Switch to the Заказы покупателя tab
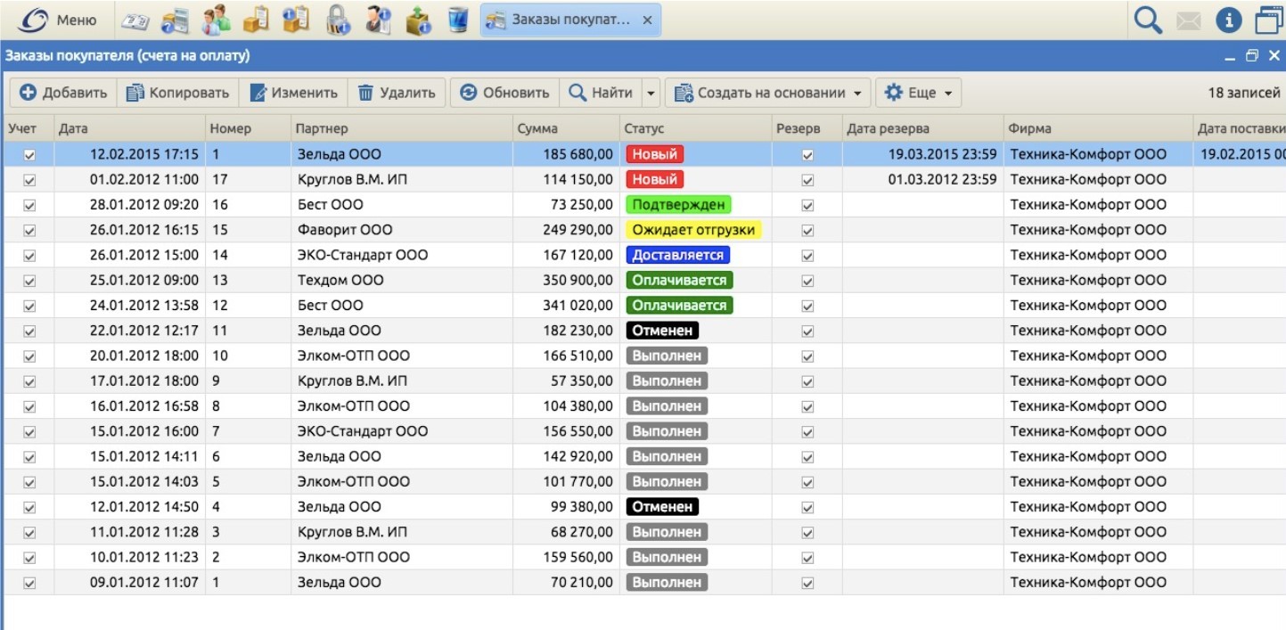The width and height of the screenshot is (1286, 630). pos(570,20)
